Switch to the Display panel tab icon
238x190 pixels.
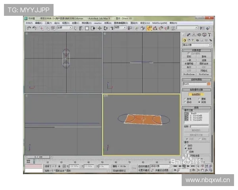tap(204, 35)
